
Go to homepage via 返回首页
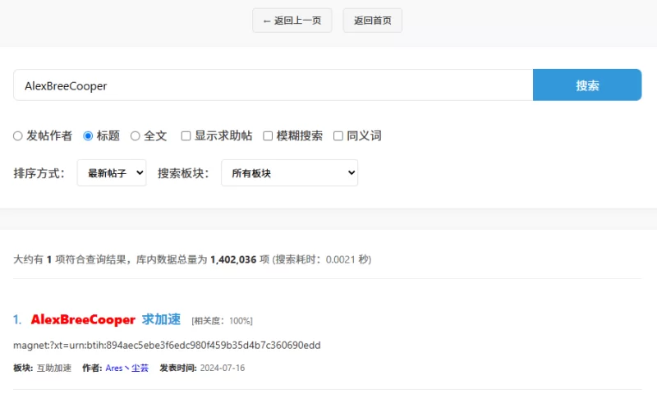click(372, 21)
